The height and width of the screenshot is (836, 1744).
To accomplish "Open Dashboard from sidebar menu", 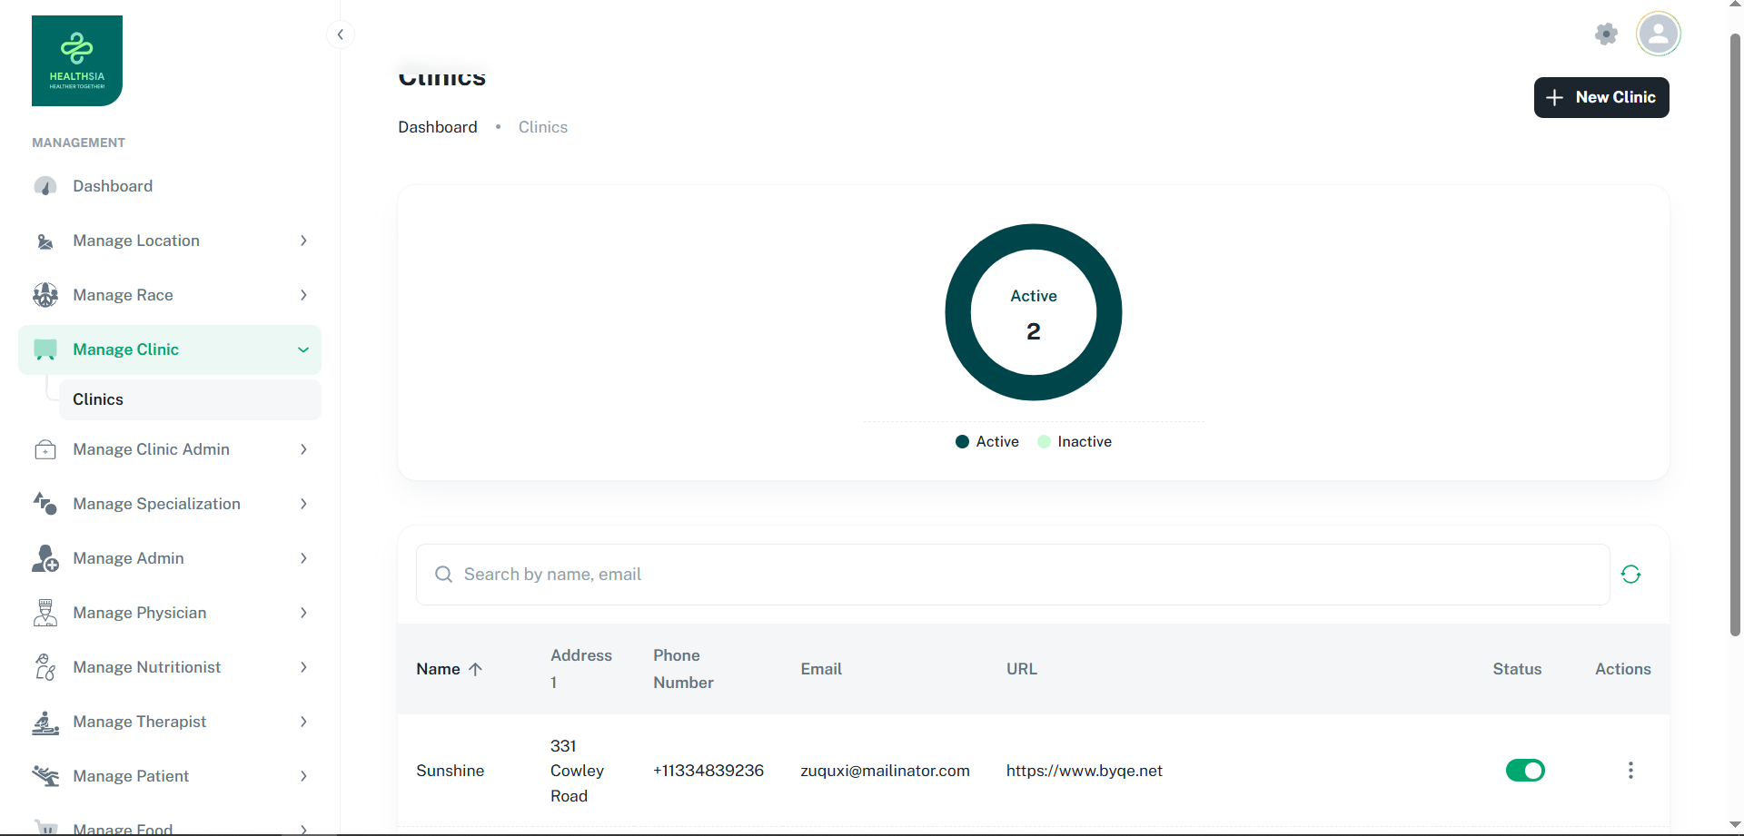I will 113,186.
